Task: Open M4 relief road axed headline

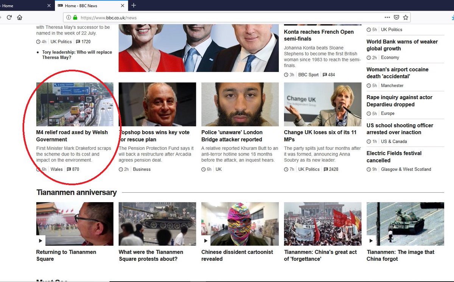Action: tap(72, 136)
